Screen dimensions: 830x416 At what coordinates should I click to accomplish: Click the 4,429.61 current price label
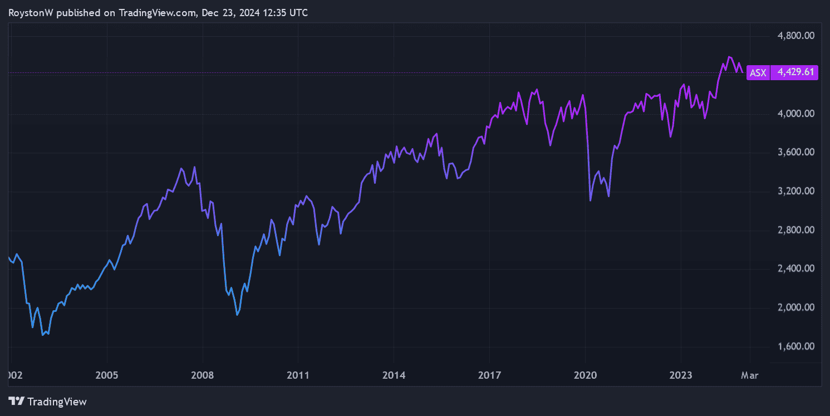pyautogui.click(x=795, y=72)
